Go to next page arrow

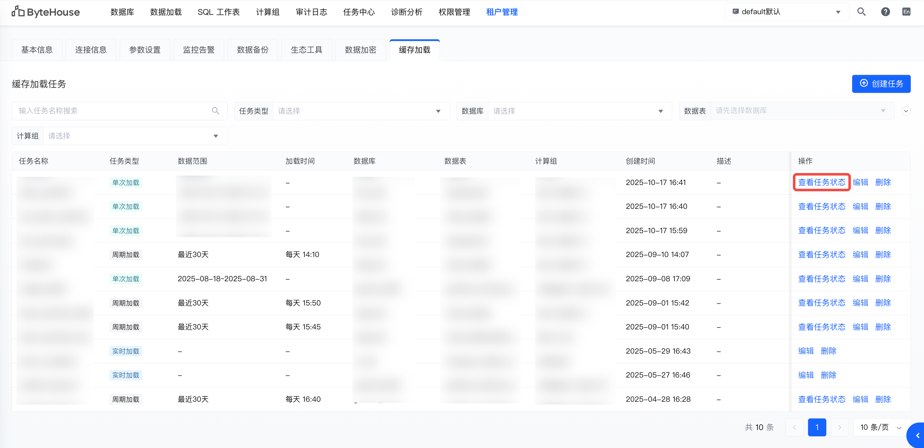[839, 427]
